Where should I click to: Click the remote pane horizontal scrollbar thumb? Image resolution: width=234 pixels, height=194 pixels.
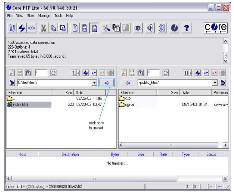click(x=171, y=145)
